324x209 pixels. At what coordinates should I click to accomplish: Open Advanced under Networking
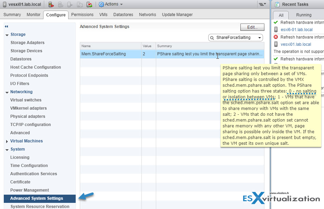point(20,133)
